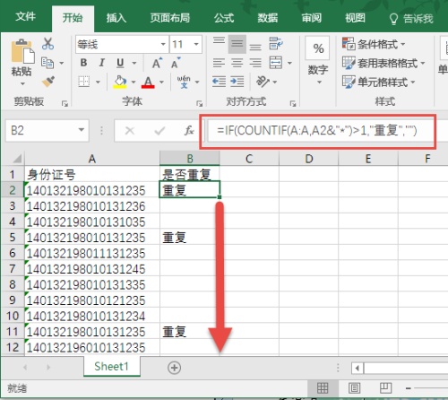Click the Increase Indent icon
448x400 pixels.
click(237, 82)
